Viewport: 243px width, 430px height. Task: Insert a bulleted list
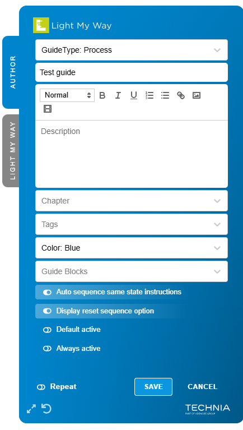165,95
